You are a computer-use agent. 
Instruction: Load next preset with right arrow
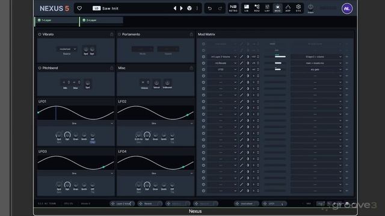[181, 8]
